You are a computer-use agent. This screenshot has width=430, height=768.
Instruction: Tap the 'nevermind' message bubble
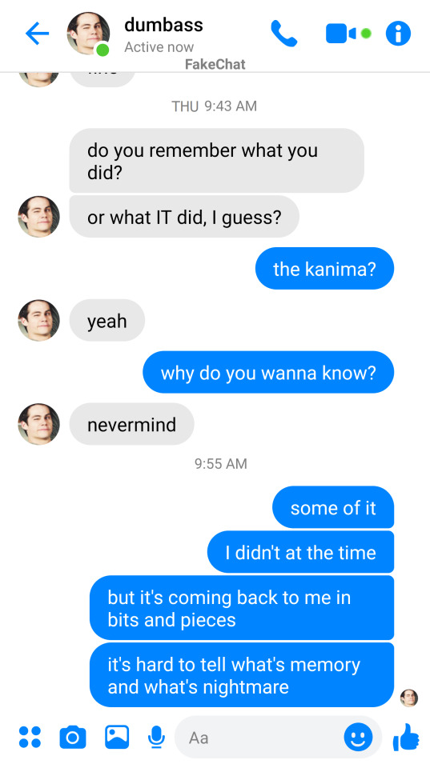pyautogui.click(x=131, y=424)
